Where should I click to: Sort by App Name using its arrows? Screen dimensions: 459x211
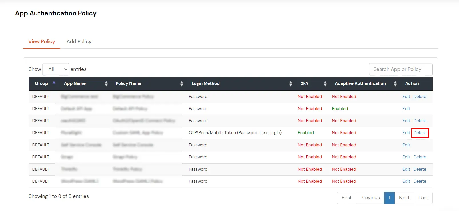(x=106, y=83)
